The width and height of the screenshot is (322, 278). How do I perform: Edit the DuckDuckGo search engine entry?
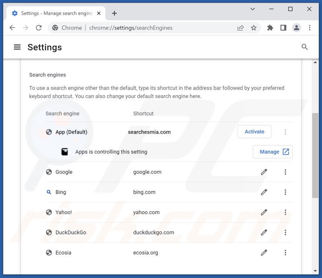(264, 232)
